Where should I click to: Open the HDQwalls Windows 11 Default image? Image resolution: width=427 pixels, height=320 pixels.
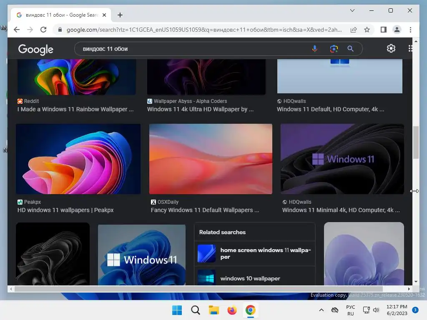pos(339,76)
